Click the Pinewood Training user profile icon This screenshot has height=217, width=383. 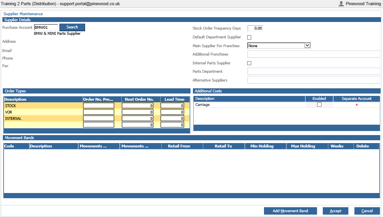[341, 4]
